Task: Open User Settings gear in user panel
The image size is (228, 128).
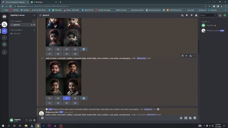Action: (34, 120)
